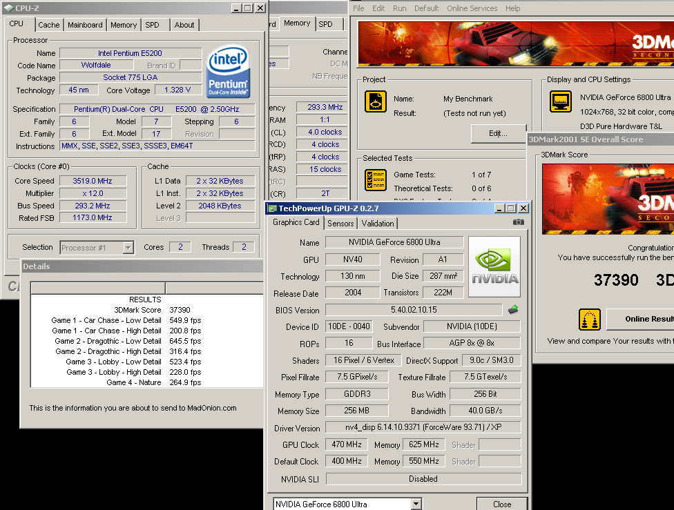
Task: Click the 3DMark Score 37390 row in Details
Action: (147, 310)
